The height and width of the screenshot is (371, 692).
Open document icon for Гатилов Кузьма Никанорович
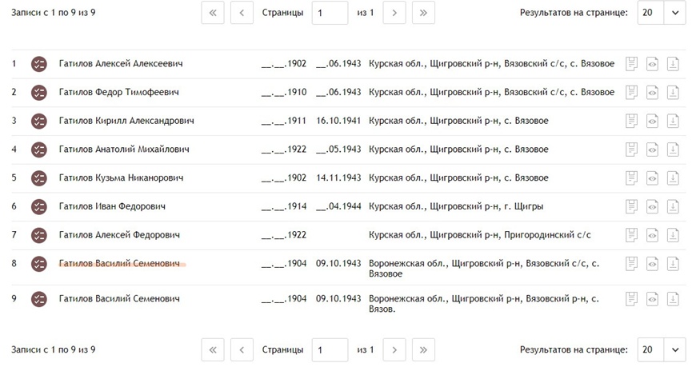631,178
